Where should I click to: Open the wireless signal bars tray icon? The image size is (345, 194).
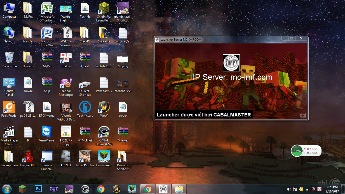(x=307, y=189)
